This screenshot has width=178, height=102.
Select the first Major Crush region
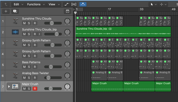point(107,86)
